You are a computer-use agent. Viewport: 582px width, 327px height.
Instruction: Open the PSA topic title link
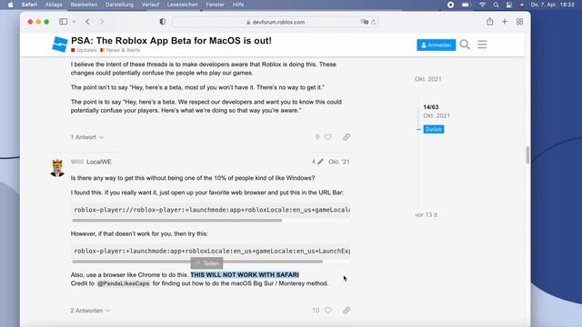pyautogui.click(x=171, y=40)
